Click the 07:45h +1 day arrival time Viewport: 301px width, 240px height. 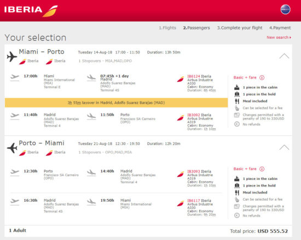(114, 76)
